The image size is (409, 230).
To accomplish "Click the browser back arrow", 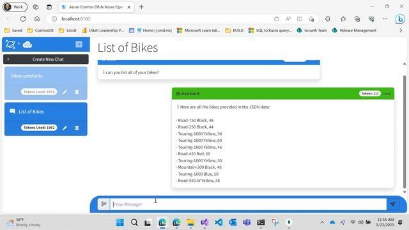I will (x=8, y=19).
